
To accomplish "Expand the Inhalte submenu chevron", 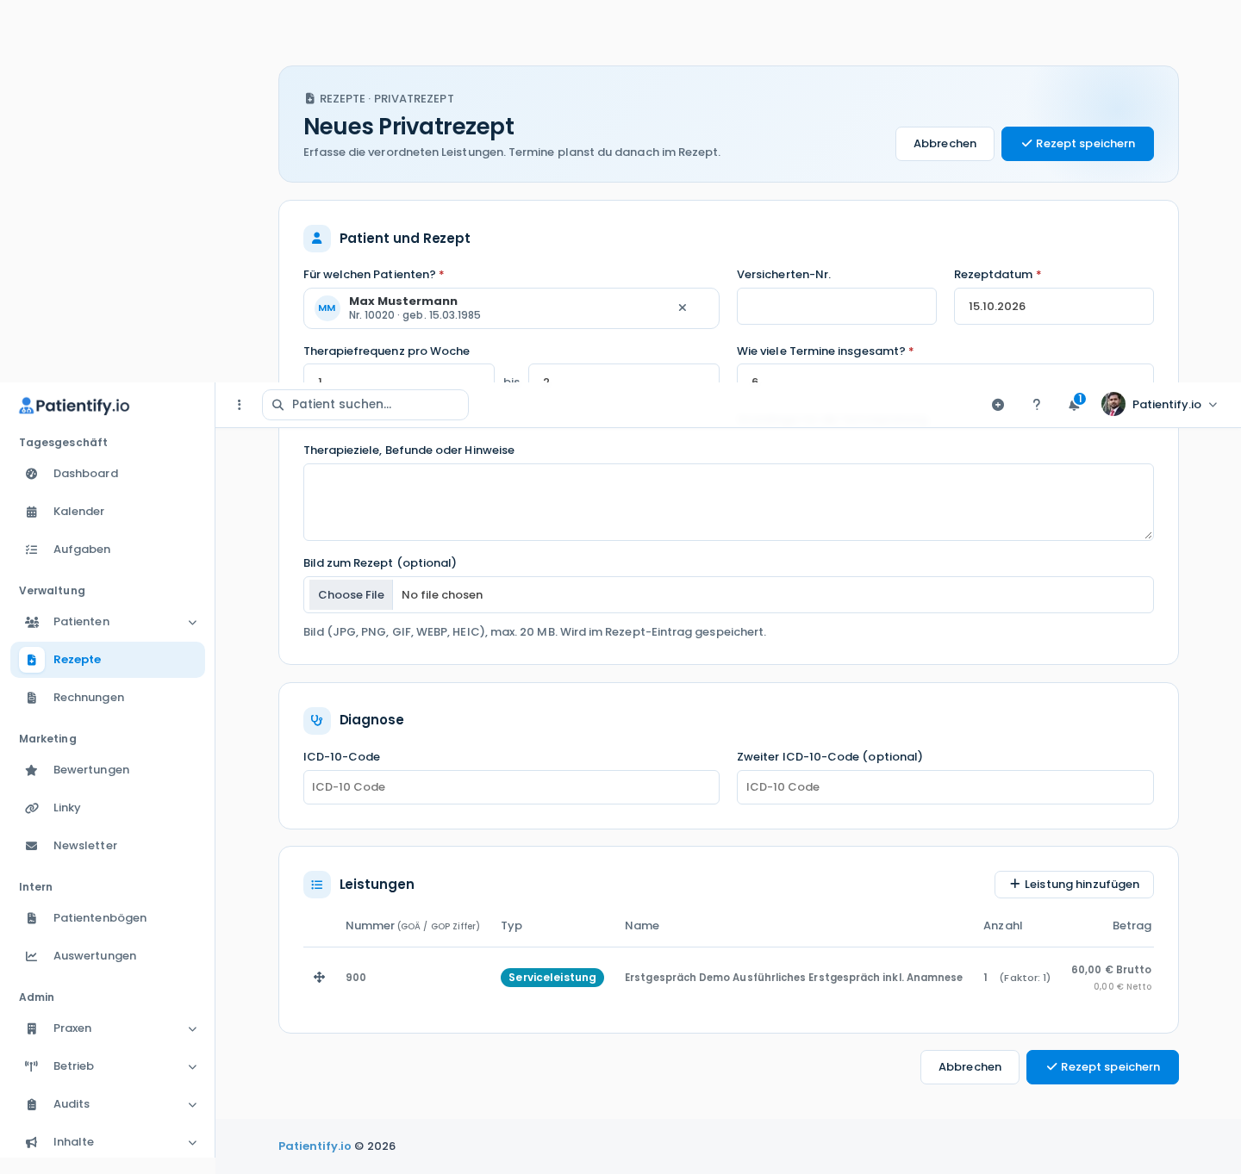I will [x=193, y=1142].
